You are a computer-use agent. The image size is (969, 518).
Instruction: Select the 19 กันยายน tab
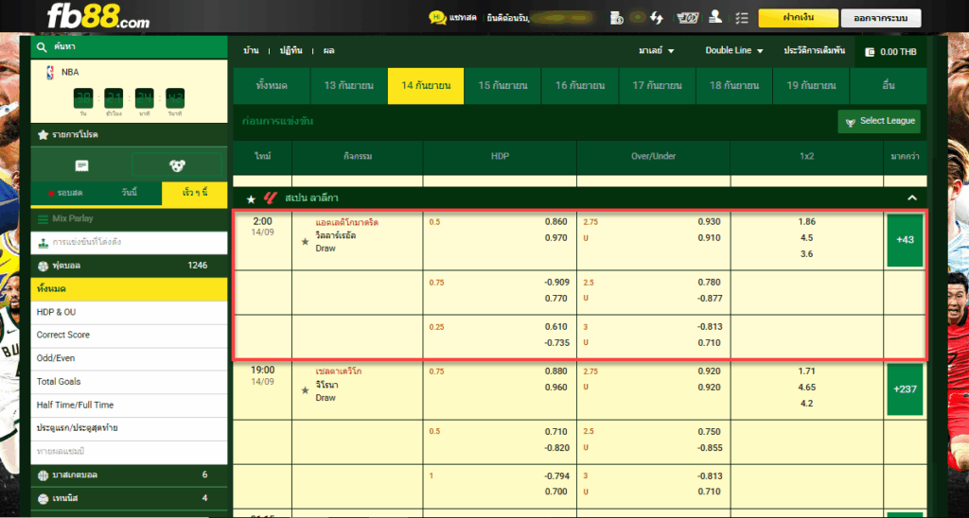click(x=811, y=86)
